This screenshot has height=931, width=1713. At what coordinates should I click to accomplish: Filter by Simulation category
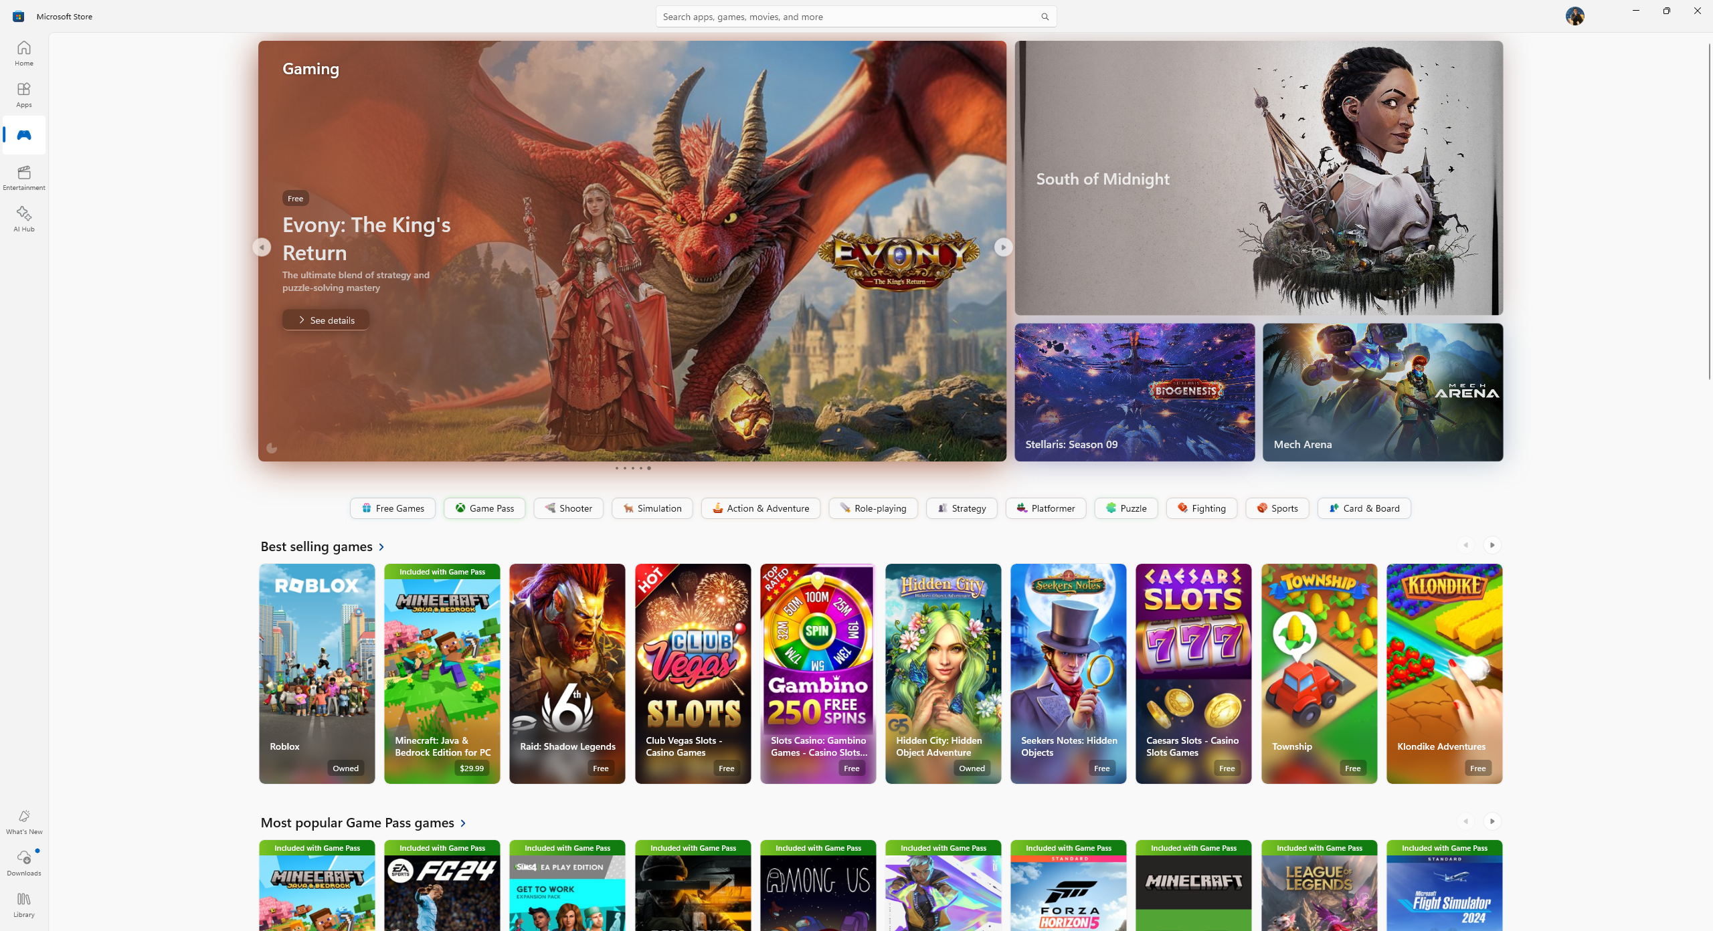[x=652, y=508]
